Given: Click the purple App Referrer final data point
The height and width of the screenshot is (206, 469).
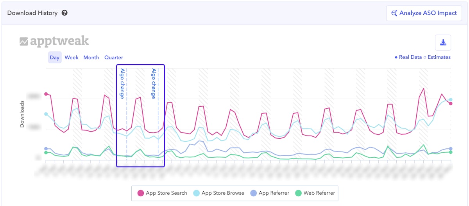Looking at the screenshot, I should [x=451, y=149].
